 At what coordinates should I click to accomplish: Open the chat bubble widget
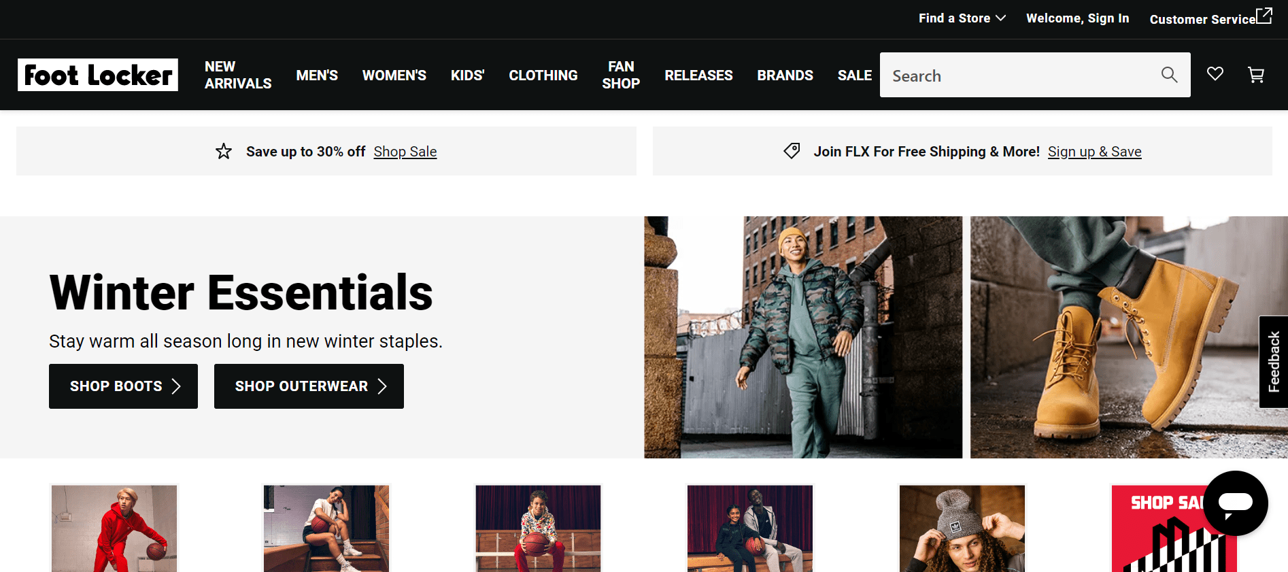pyautogui.click(x=1236, y=503)
